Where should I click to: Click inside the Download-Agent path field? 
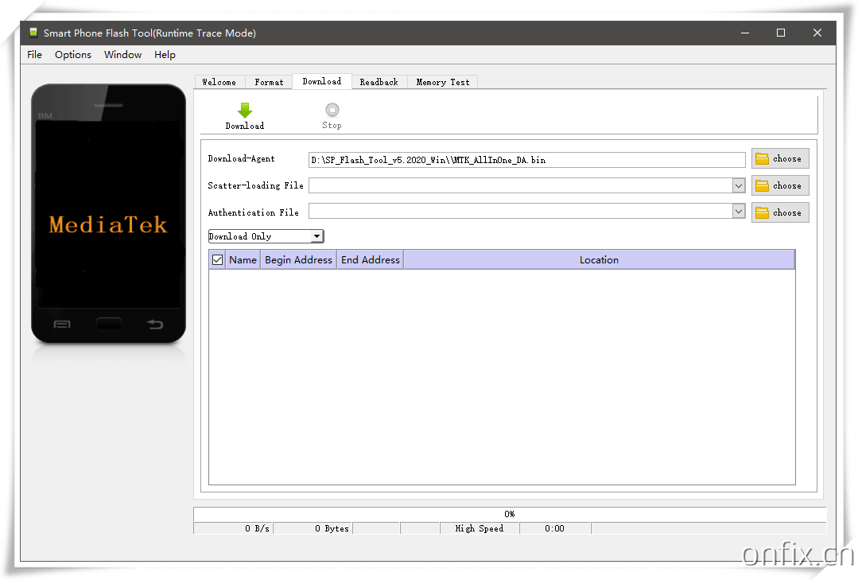(525, 159)
